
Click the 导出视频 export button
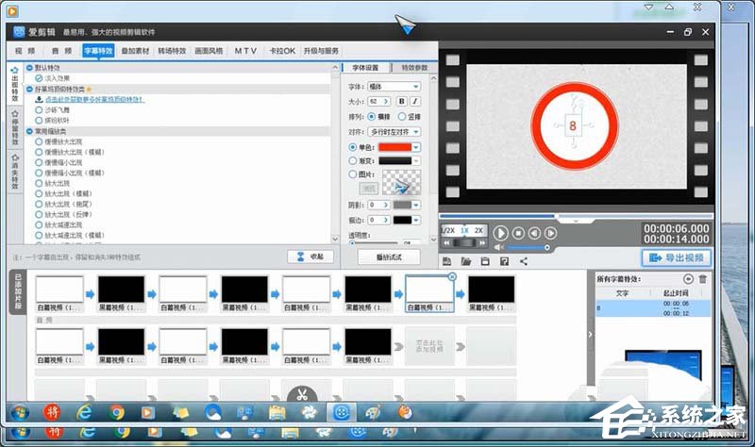pos(676,257)
